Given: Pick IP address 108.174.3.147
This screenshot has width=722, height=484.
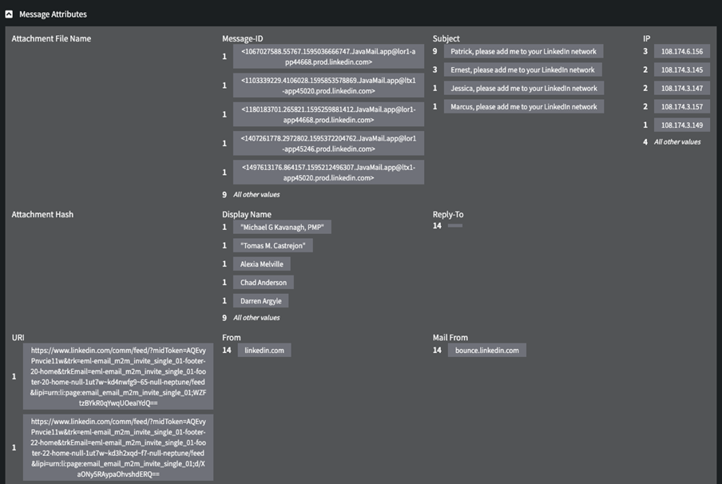Looking at the screenshot, I should pos(681,89).
